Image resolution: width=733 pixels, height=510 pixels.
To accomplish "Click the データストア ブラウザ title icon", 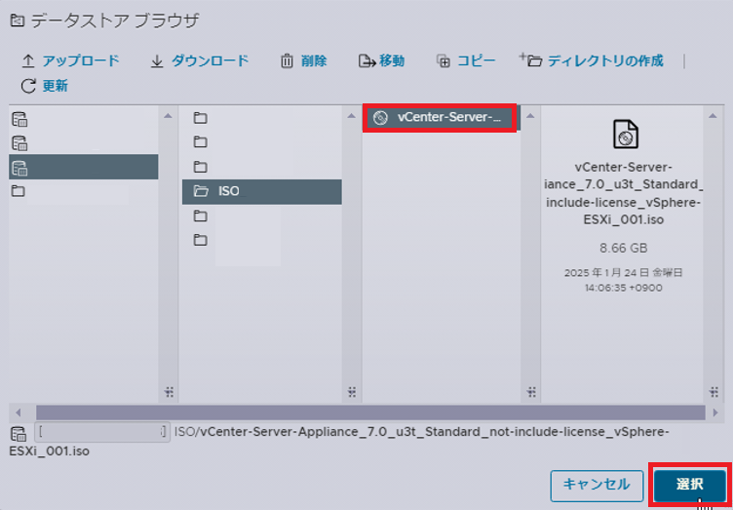I will (18, 21).
